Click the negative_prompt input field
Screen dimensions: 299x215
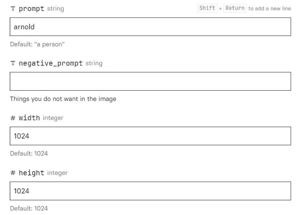[150, 81]
